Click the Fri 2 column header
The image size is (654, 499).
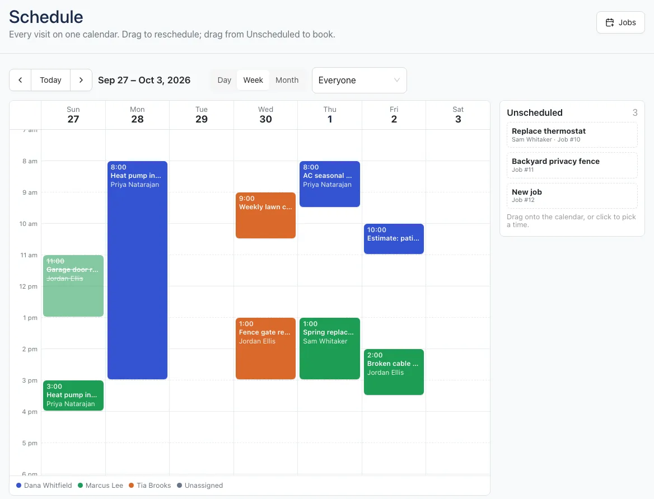(394, 115)
